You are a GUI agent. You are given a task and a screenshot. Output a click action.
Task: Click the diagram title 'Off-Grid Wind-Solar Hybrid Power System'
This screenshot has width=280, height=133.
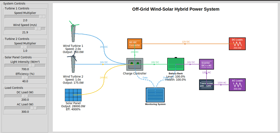click(176, 9)
